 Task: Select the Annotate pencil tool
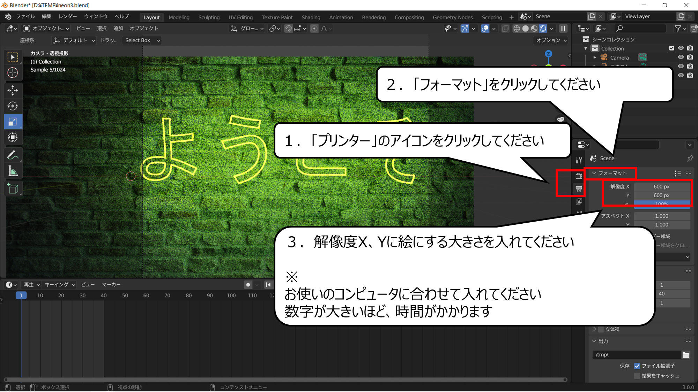point(13,155)
